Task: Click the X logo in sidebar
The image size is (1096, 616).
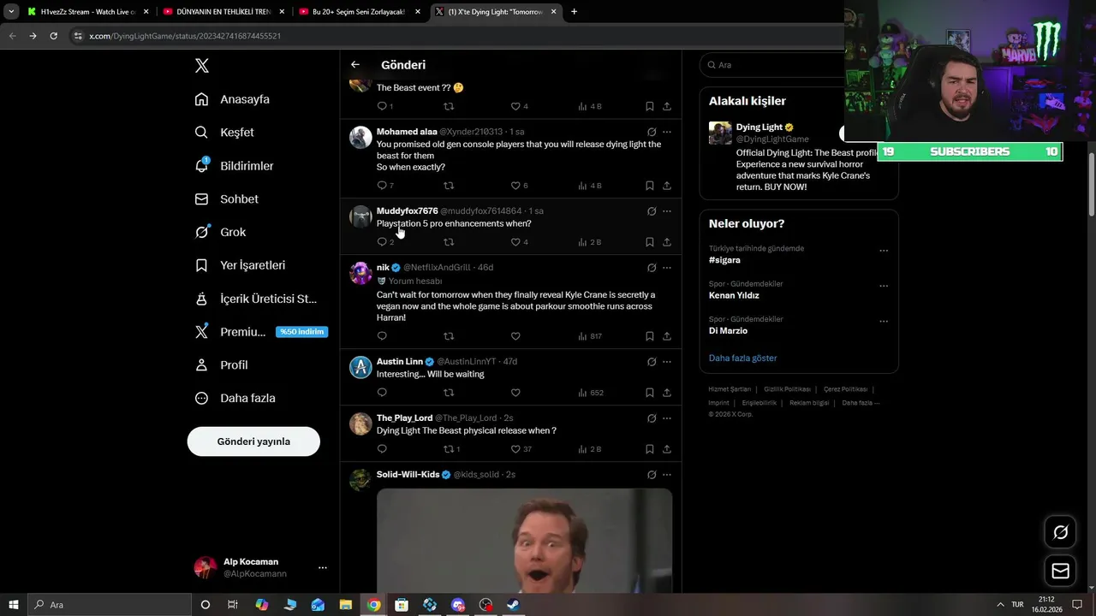Action: point(201,66)
